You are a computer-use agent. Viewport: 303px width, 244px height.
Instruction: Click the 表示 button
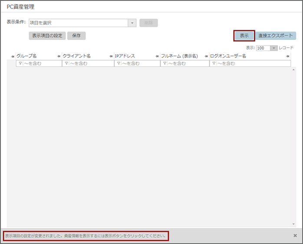244,35
